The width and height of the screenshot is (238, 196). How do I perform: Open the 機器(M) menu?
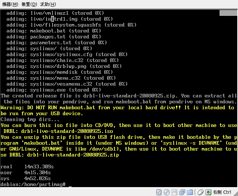pyautogui.click(x=10, y=4)
